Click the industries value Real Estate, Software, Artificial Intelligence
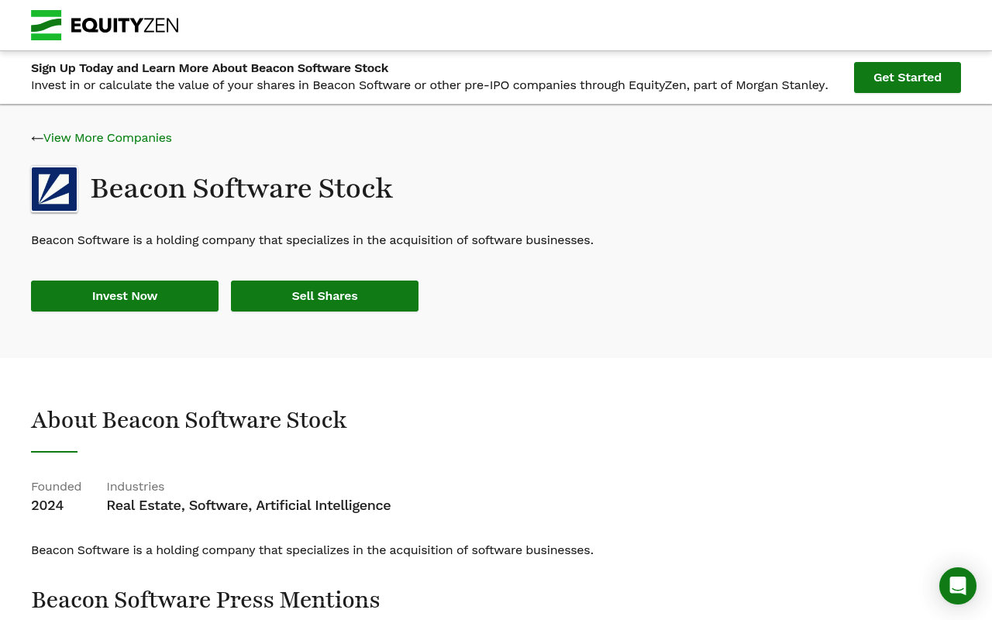The width and height of the screenshot is (992, 620). click(249, 505)
